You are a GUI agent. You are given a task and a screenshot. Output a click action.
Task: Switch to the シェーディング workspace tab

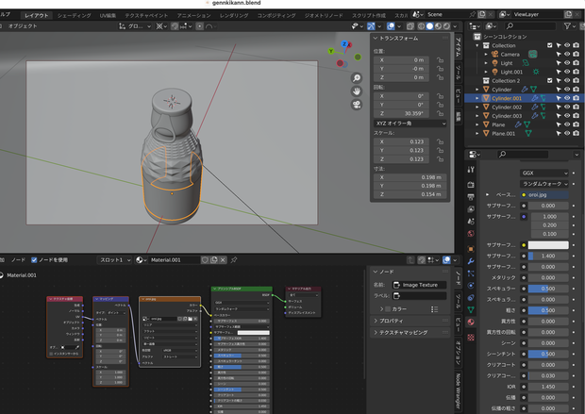click(x=75, y=15)
